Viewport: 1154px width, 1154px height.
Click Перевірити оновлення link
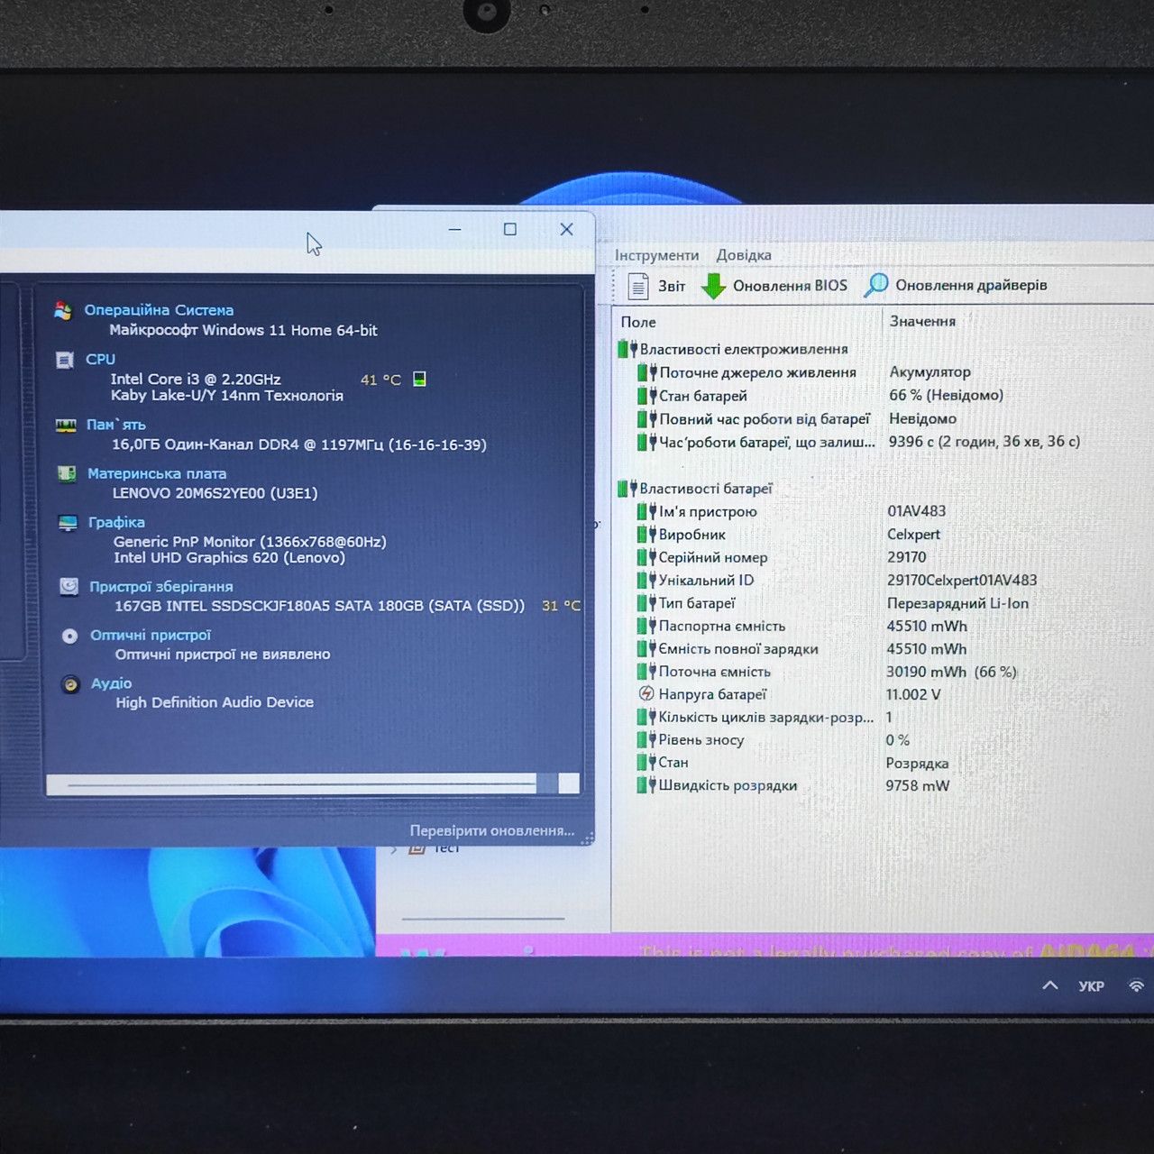tap(492, 830)
